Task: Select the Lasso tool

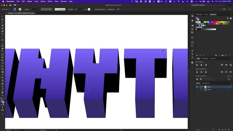Action: click(3, 25)
